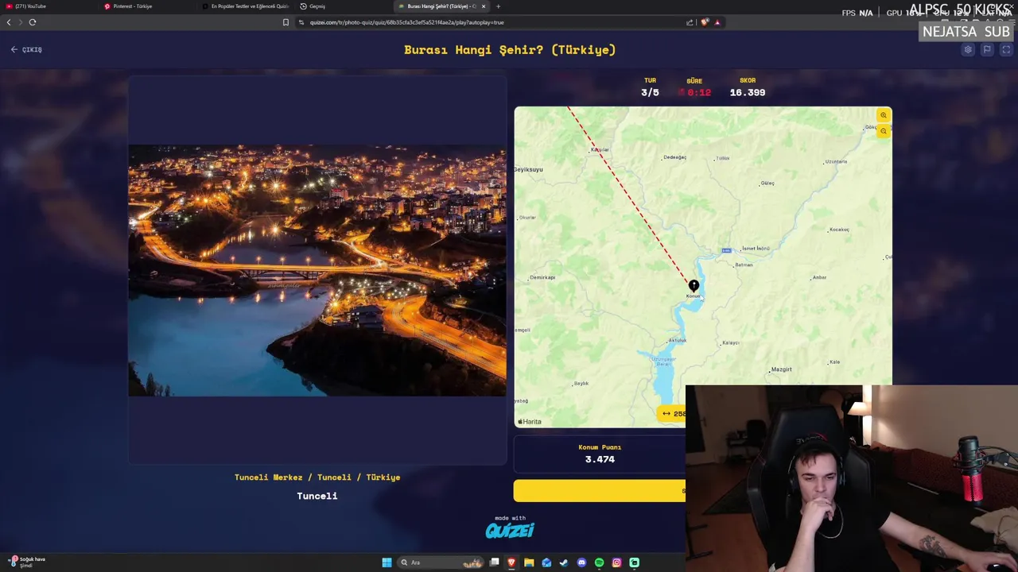Open the Windows Start menu
This screenshot has width=1018, height=572.
(387, 562)
